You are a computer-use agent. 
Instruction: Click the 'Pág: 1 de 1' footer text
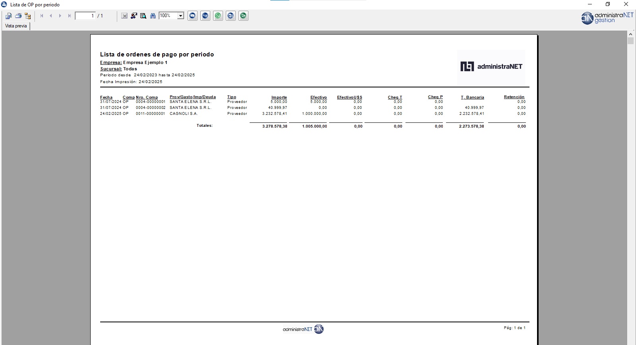(x=515, y=328)
